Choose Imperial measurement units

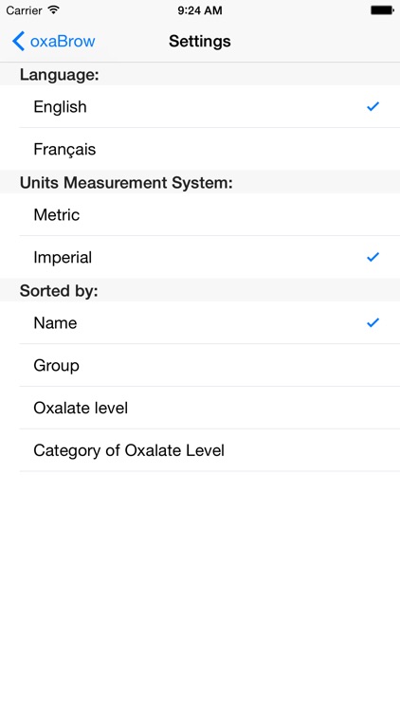tap(200, 257)
